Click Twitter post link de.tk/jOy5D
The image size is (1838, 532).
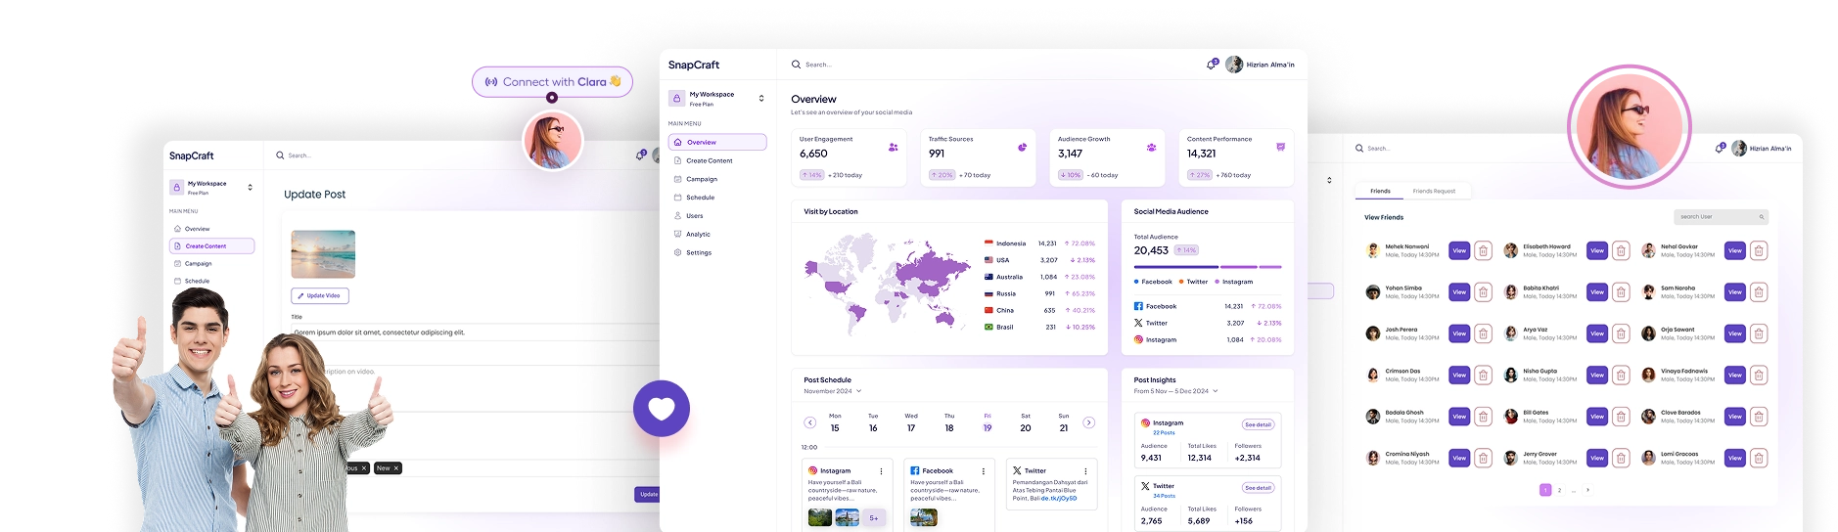[x=1059, y=499]
